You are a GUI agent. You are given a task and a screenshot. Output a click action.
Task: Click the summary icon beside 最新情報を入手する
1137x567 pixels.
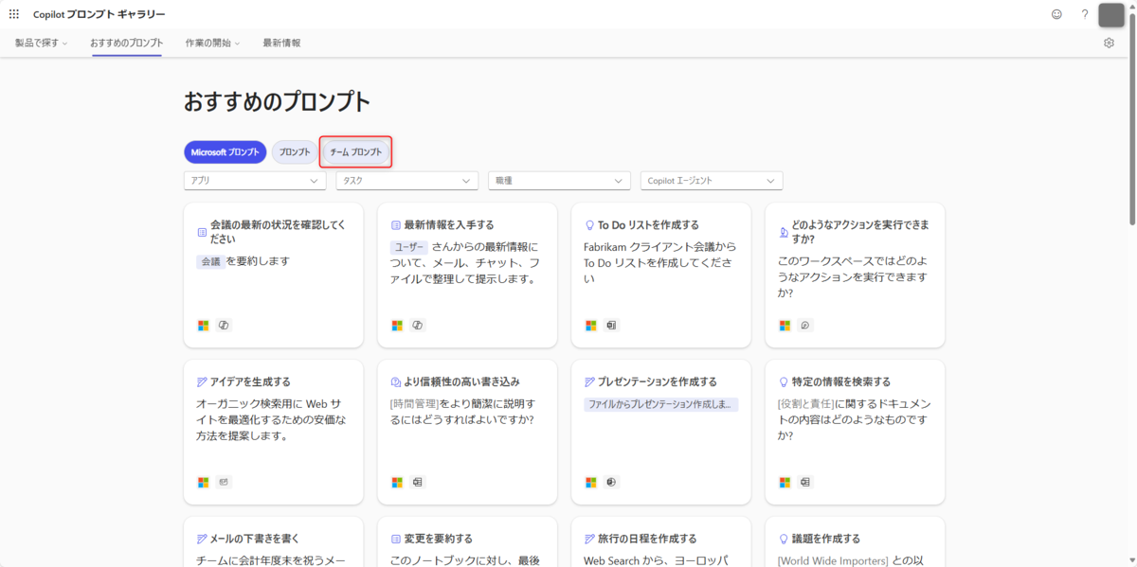point(396,225)
